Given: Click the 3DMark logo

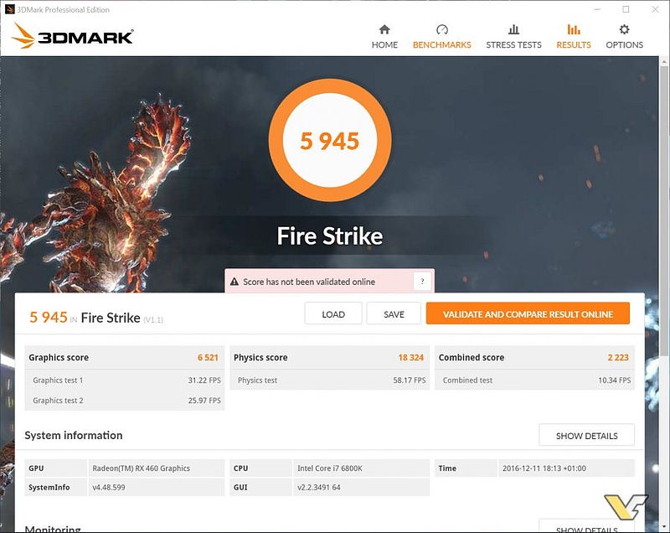Looking at the screenshot, I should point(74,35).
